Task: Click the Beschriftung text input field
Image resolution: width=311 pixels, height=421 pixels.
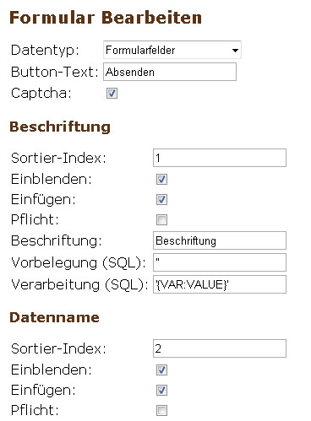Action: [x=220, y=240]
